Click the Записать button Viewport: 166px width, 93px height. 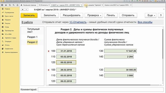[29, 16]
